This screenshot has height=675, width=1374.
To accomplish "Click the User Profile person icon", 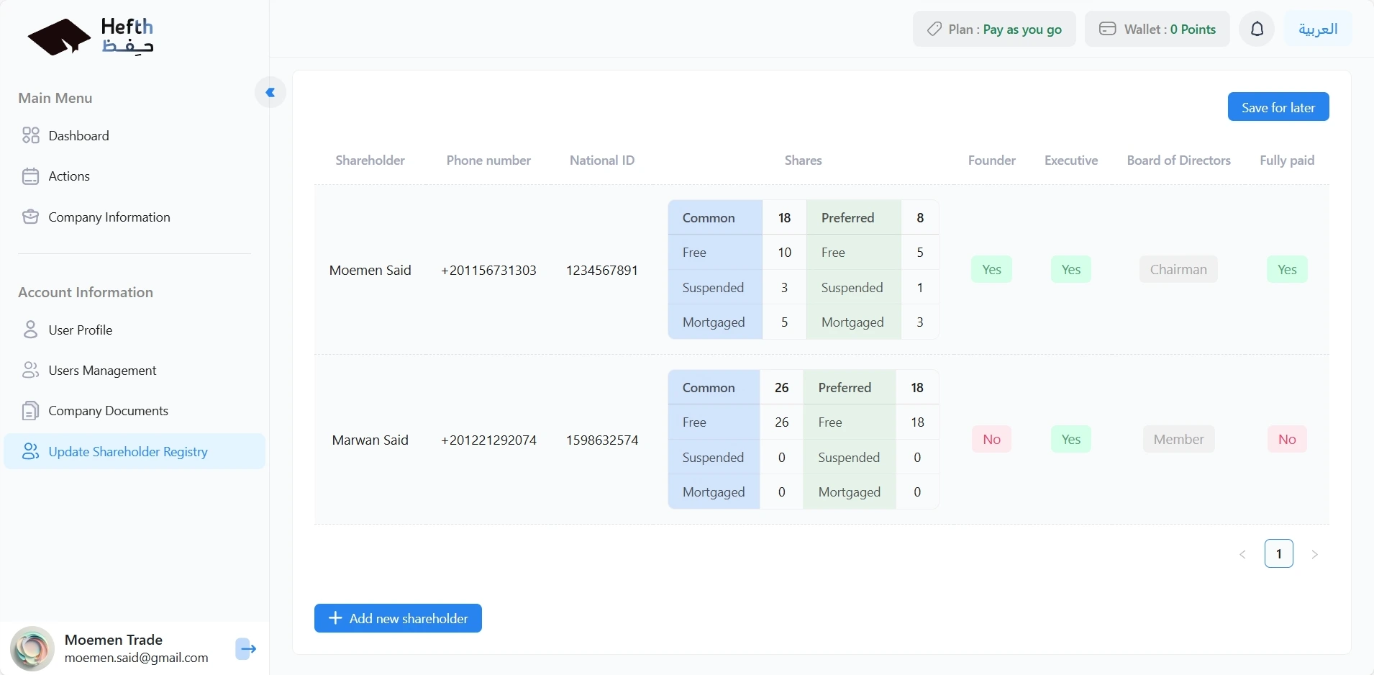I will point(30,330).
